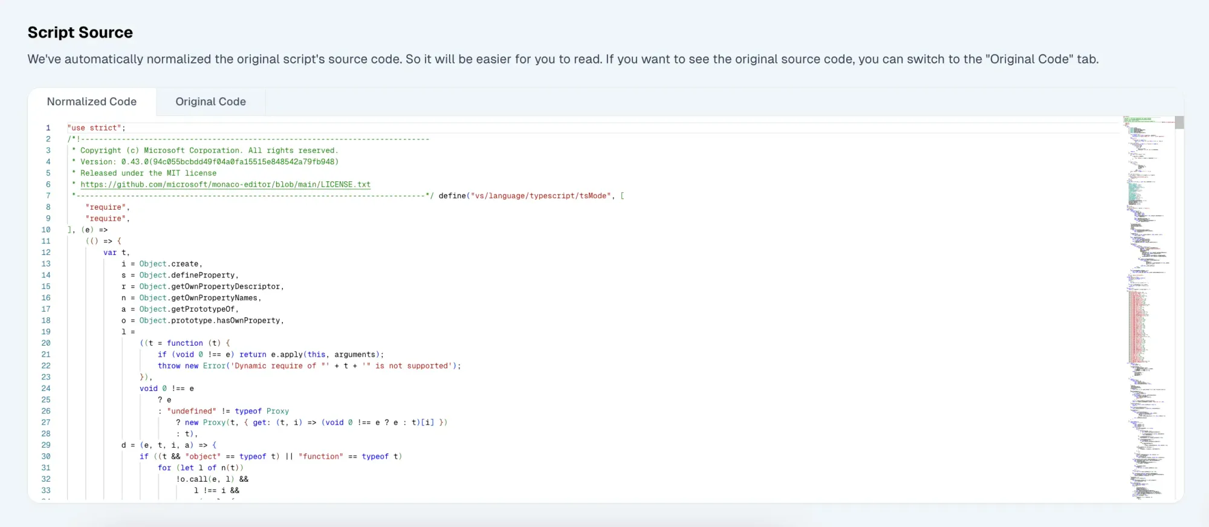Click the 'if ((t && "object" == typeof t)' line
Viewport: 1209px width, 527px height.
coord(271,456)
